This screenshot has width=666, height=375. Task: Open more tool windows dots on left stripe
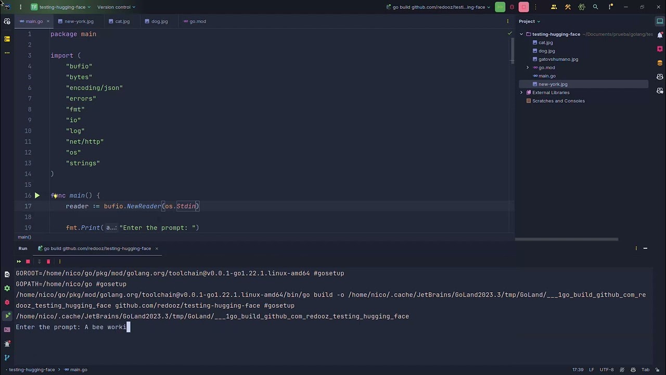pos(7,53)
